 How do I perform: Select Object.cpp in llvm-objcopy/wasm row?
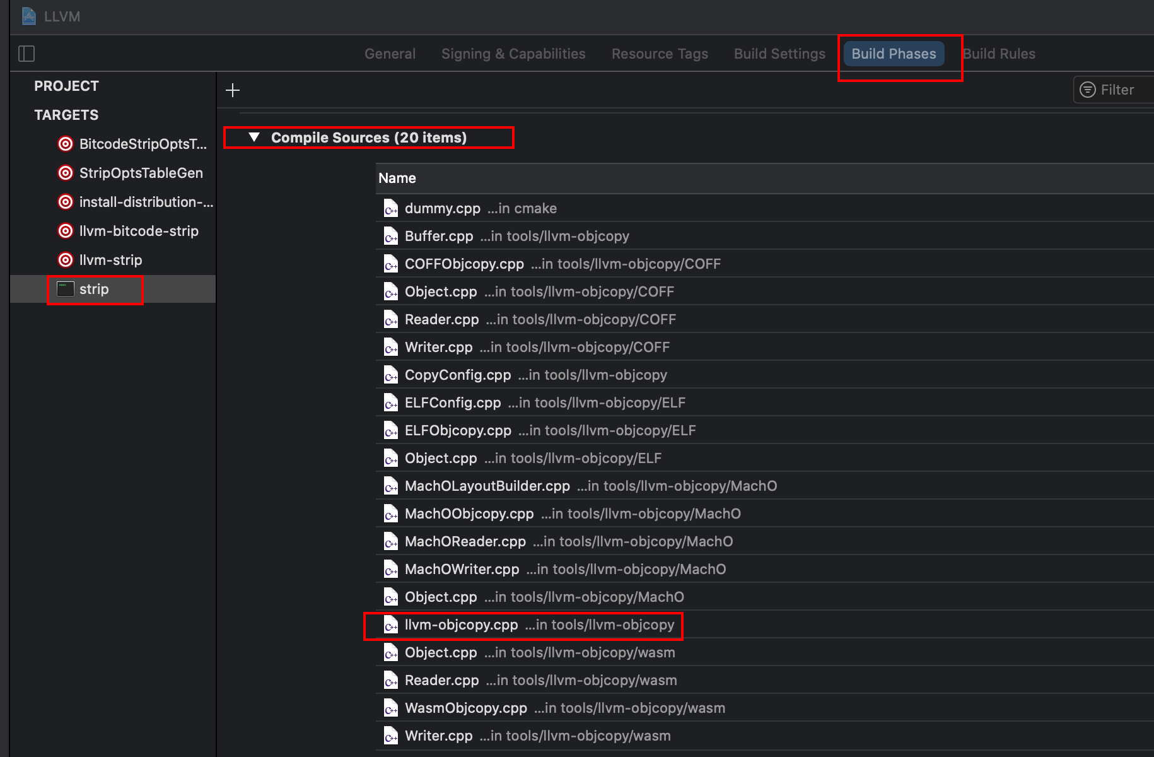(x=764, y=652)
